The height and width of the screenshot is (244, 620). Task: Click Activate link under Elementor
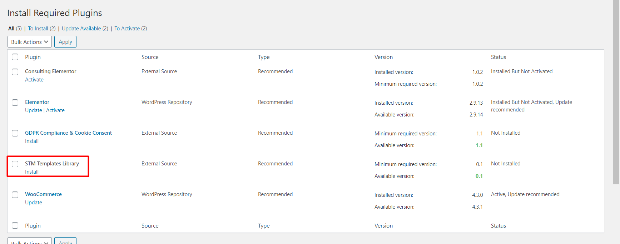pos(55,110)
